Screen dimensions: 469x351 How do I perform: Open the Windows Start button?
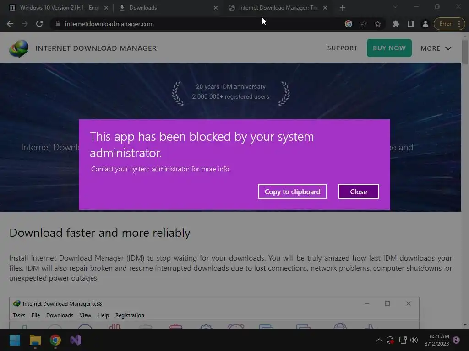[15, 340]
